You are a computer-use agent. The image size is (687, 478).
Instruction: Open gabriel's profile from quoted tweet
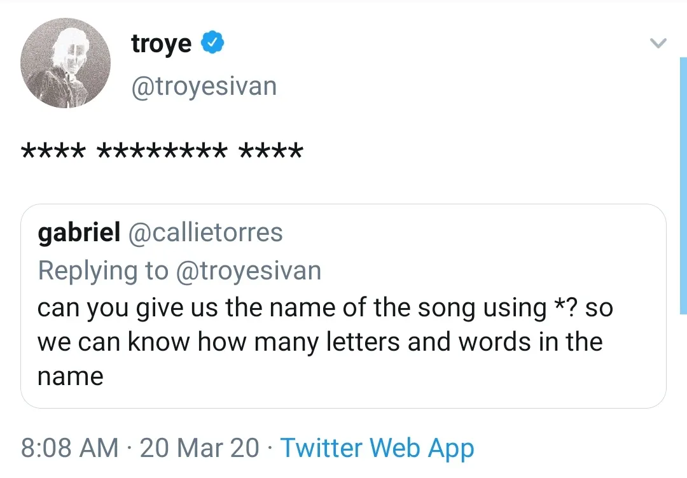click(79, 233)
